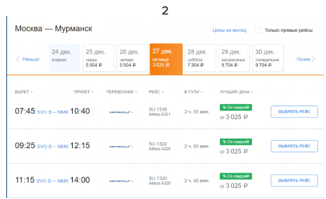Choose flight SU 1318 with 'ВЫБРАТЬ РЕЙС'
This screenshot has height=199, width=326.
tap(294, 111)
